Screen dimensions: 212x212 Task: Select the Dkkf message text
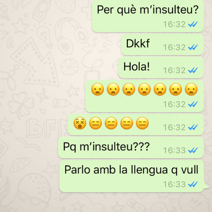138,43
